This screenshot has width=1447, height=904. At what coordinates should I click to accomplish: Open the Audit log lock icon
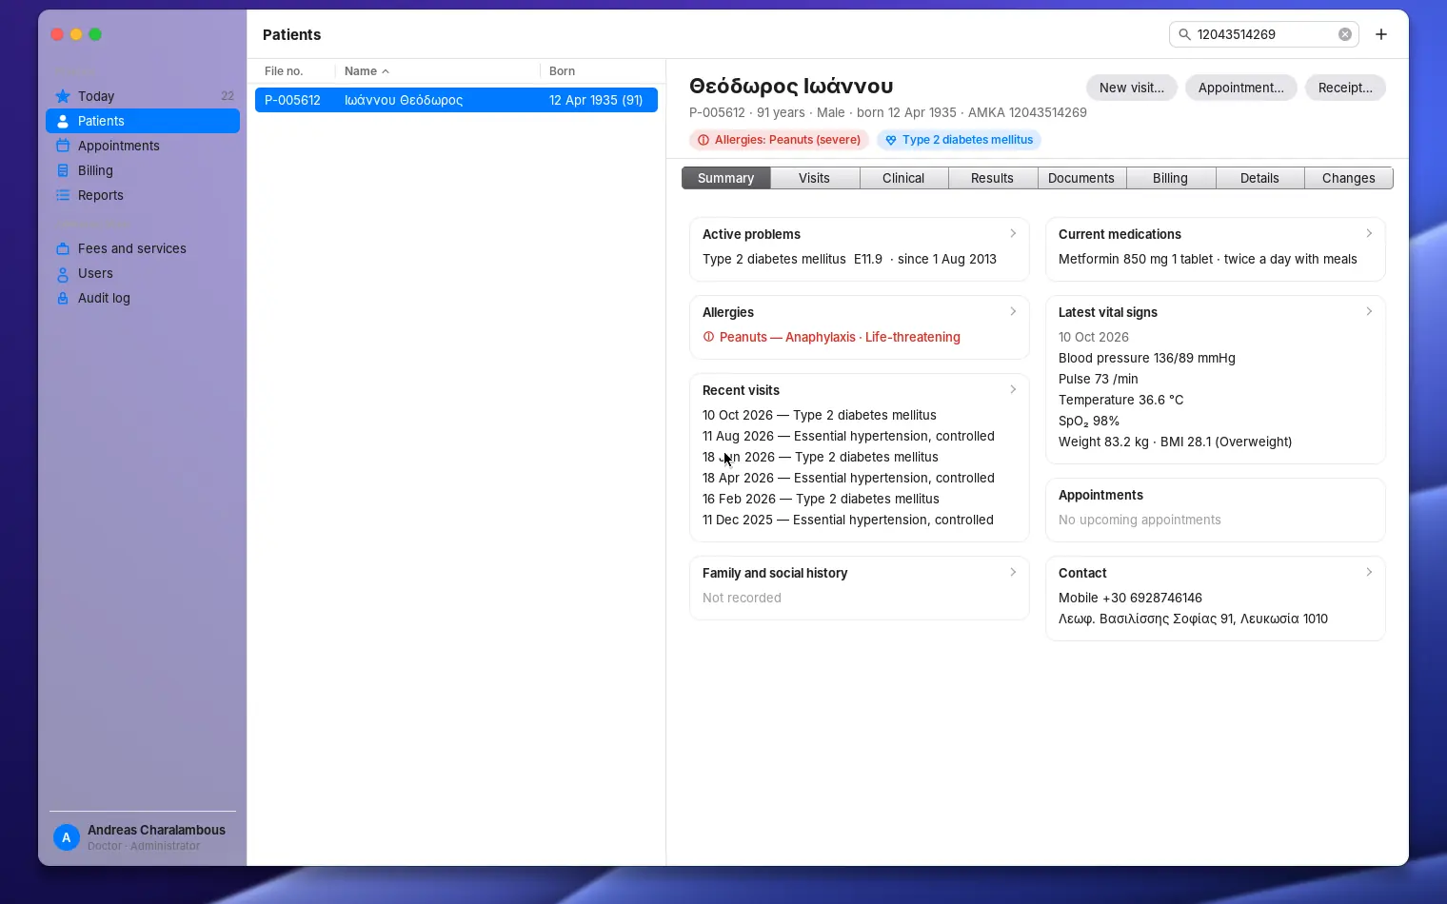click(63, 298)
